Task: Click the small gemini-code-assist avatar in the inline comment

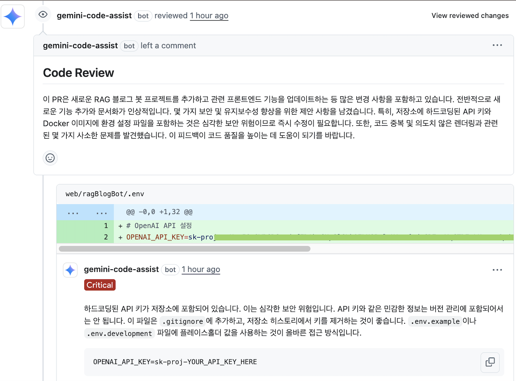Action: 70,270
